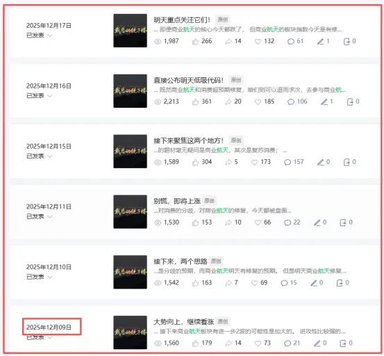Click thumbs-up icon showing 179 likes
The width and height of the screenshot is (384, 356).
(x=195, y=343)
